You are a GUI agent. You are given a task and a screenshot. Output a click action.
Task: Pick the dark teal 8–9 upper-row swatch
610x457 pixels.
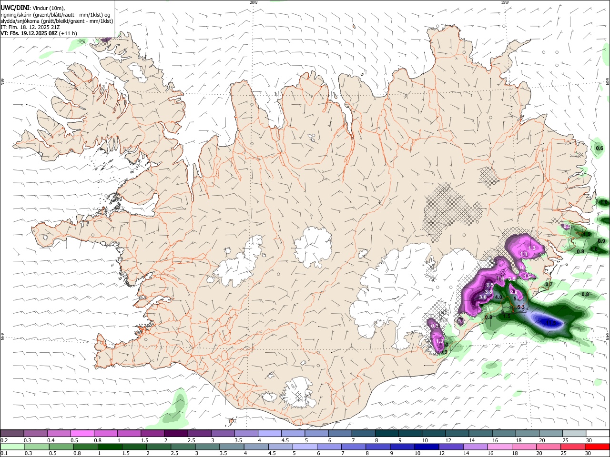pyautogui.click(x=387, y=434)
